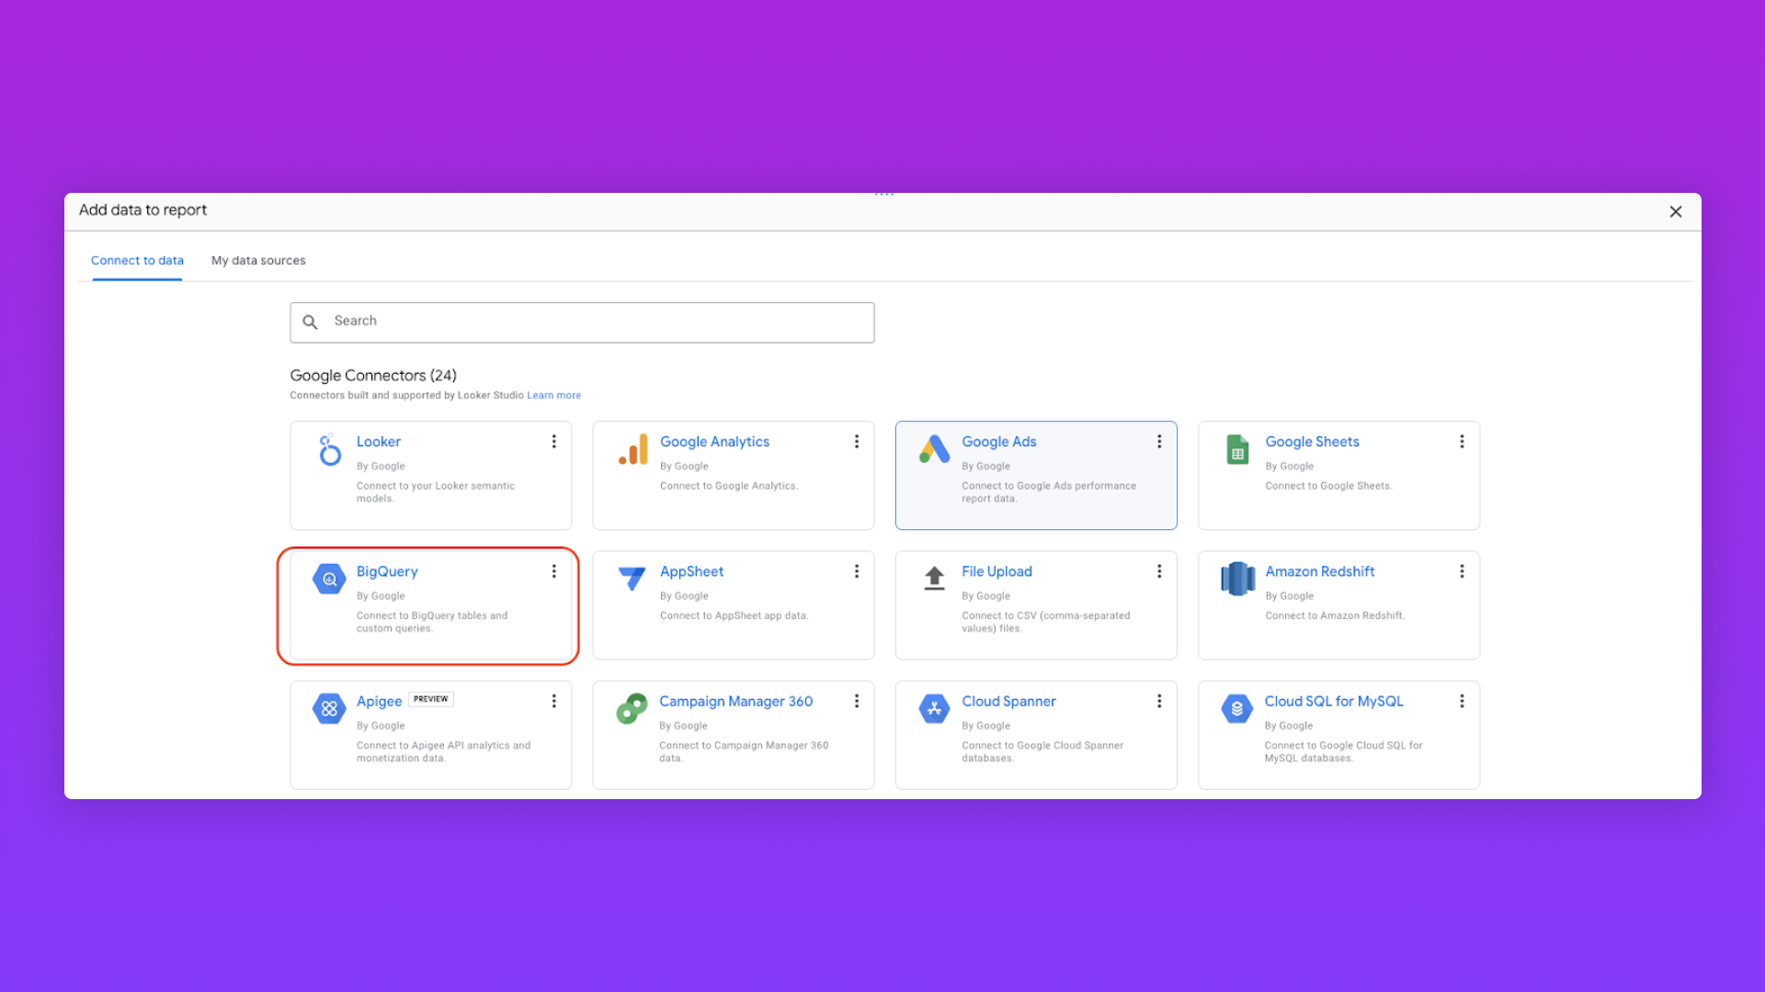Image resolution: width=1765 pixels, height=992 pixels.
Task: Click the AppSheet connector icon
Action: pyautogui.click(x=632, y=579)
